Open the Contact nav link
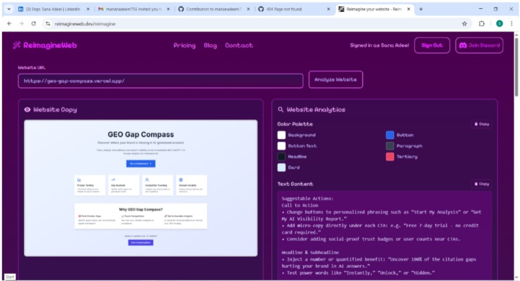 (239, 46)
